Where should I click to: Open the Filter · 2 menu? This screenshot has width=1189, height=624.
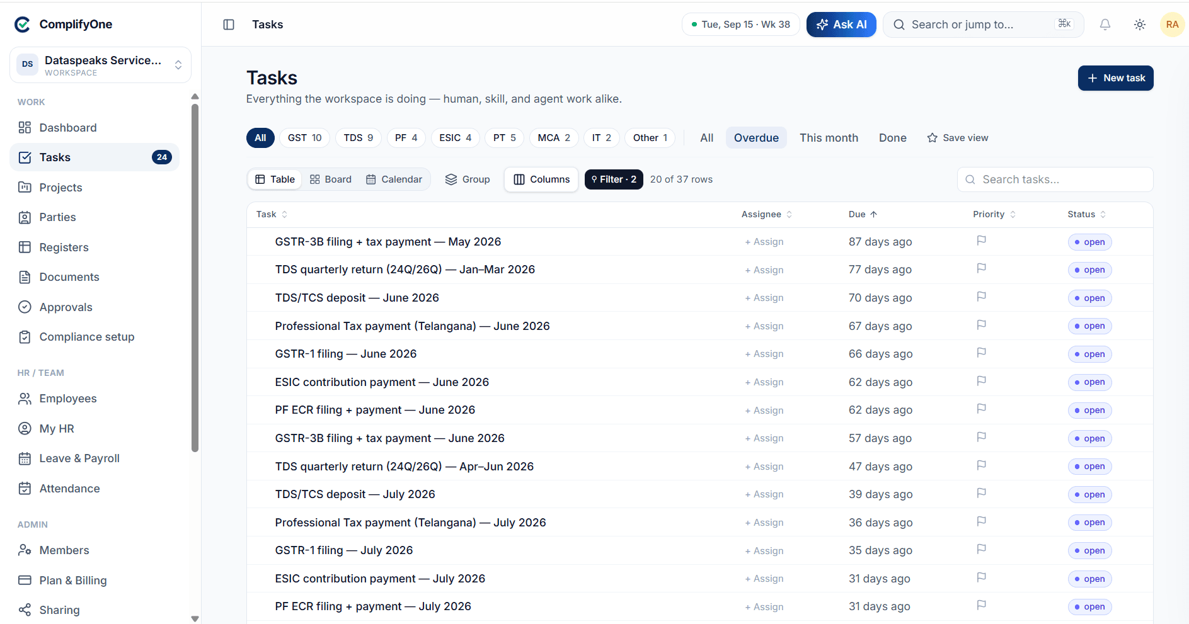point(614,179)
